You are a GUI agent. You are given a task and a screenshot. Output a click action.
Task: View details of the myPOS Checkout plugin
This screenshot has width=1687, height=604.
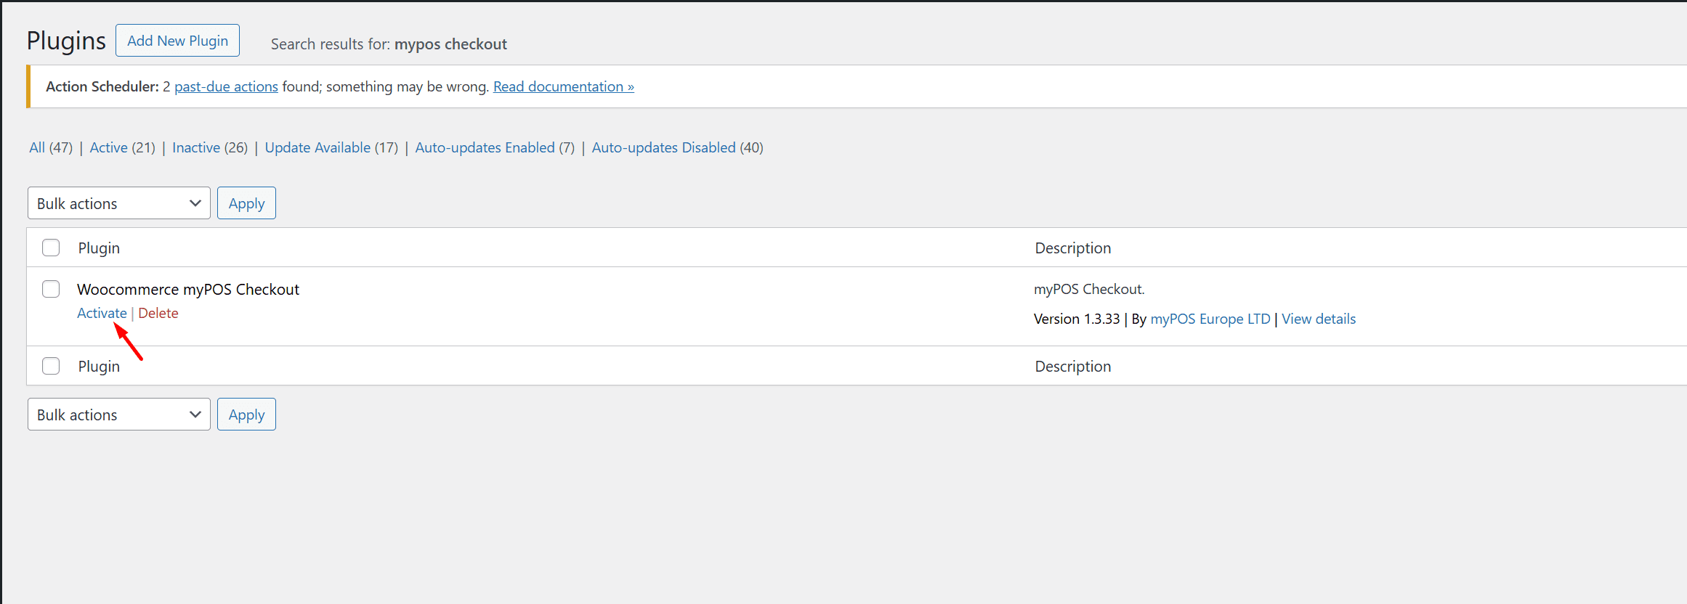(x=1318, y=319)
